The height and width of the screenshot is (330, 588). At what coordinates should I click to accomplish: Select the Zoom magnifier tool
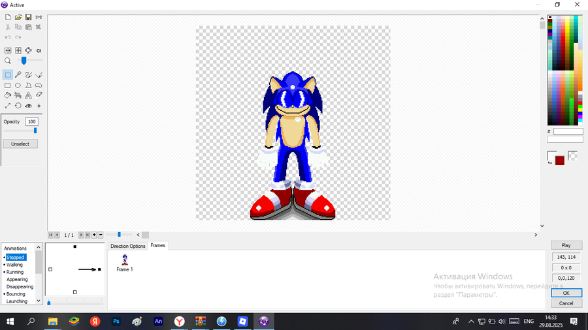[7, 61]
